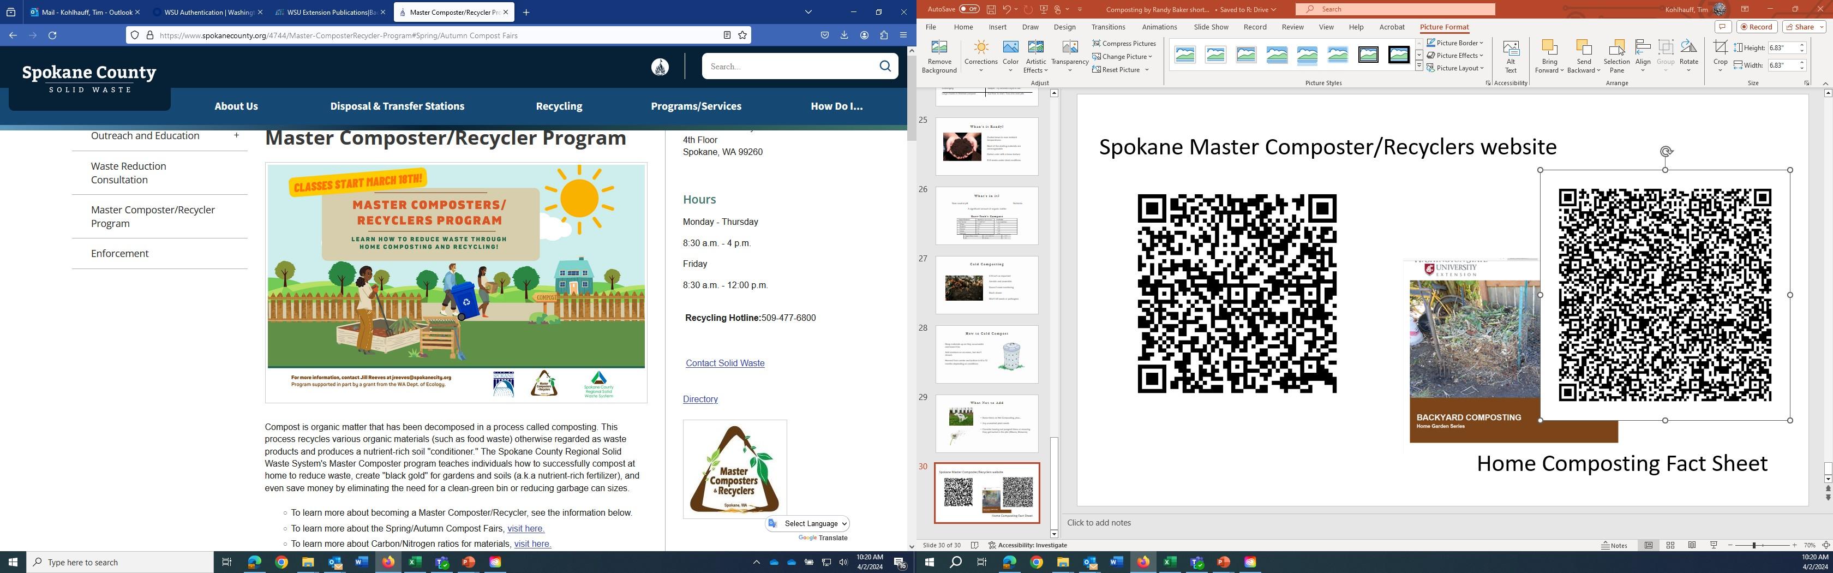Select the Crop tool
1833x573 pixels.
tap(1720, 56)
